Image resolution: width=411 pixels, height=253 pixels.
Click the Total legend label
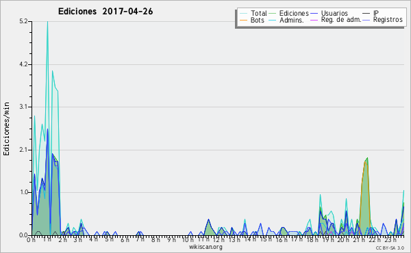coord(258,13)
